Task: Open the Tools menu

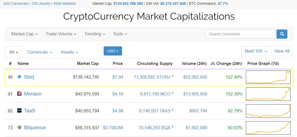Action: point(120,34)
